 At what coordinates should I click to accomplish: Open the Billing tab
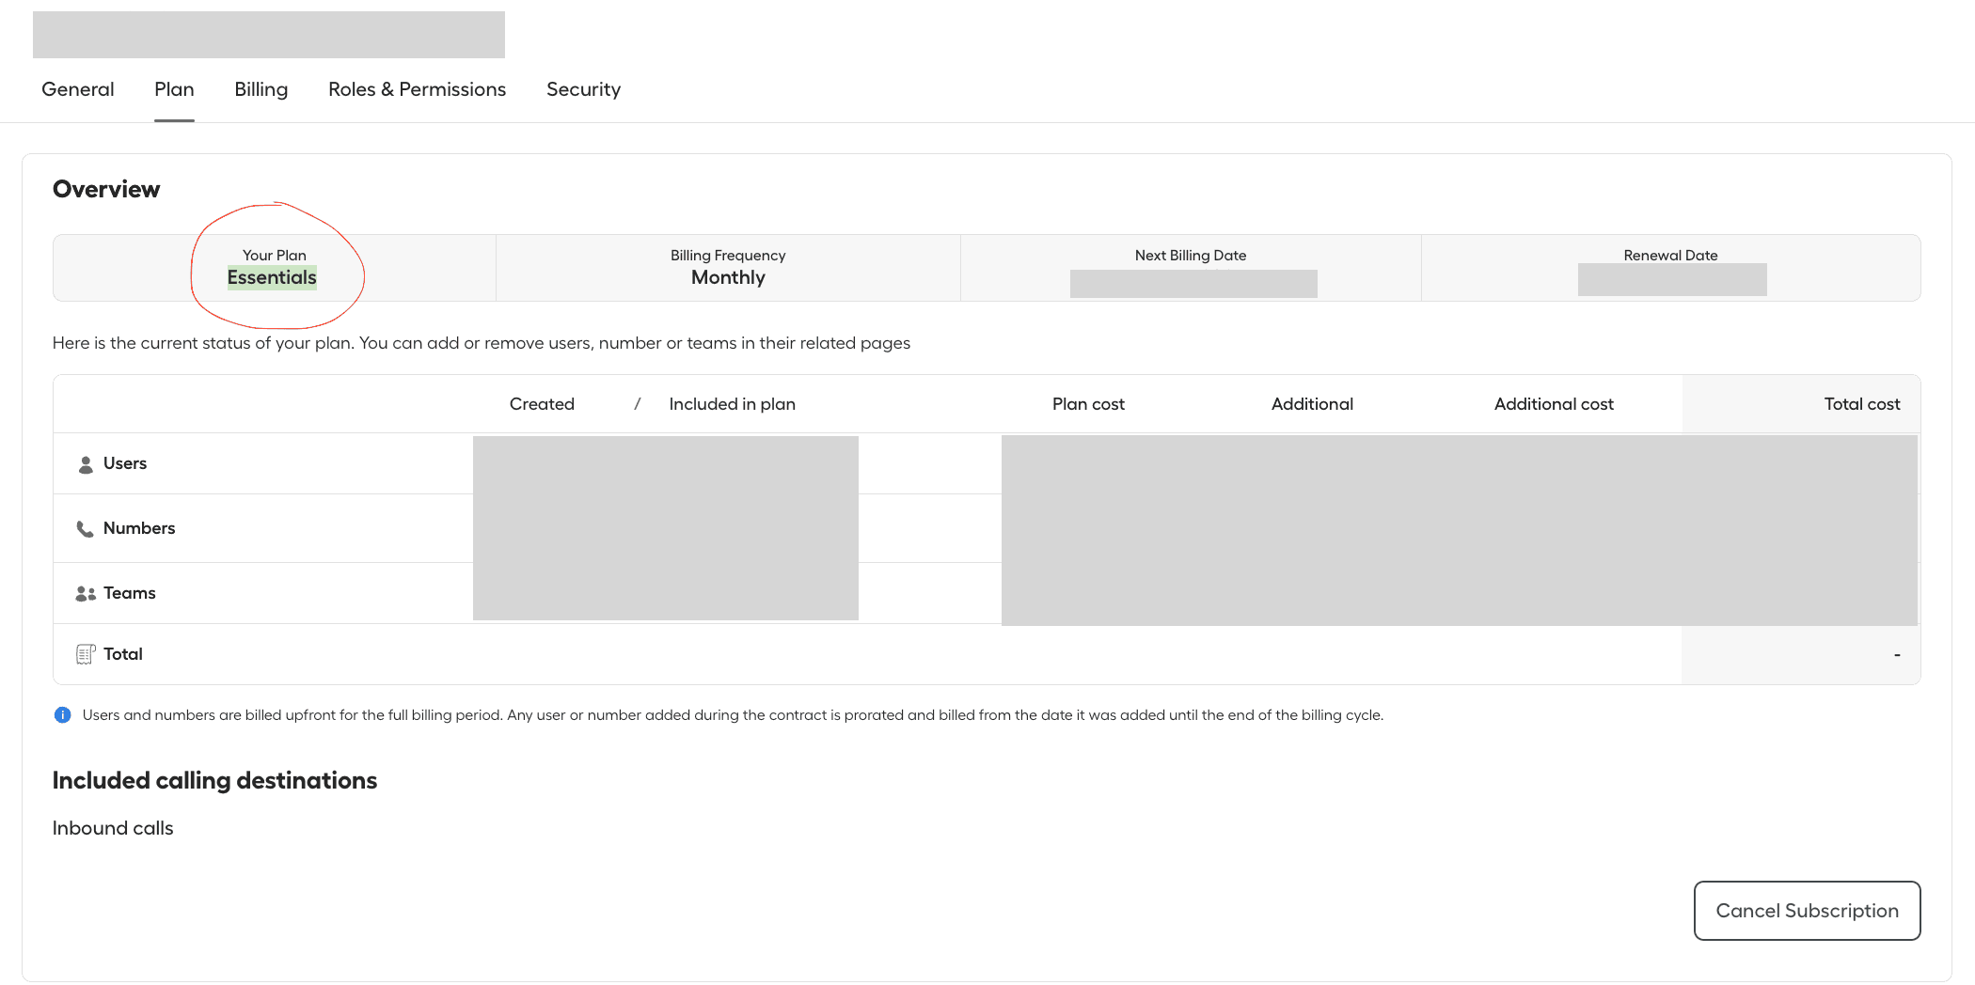(x=261, y=89)
